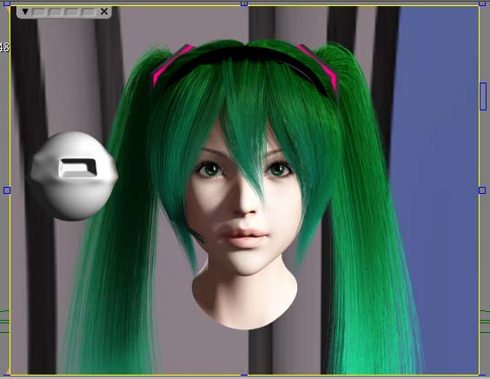Screen dimensions: 490x379
Task: Select the fourth empty slot in the toolbar
Action: pos(89,12)
